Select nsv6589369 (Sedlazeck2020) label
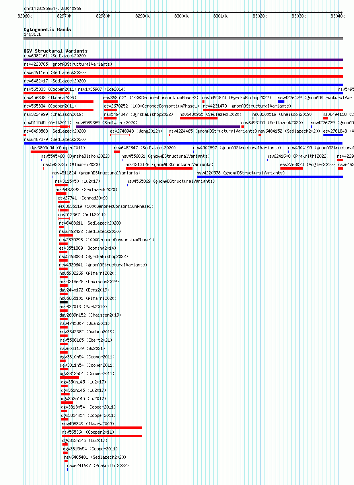Screen dimensions: 354x485 click(x=107, y=123)
